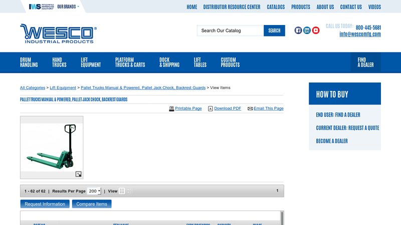Open the Results Per Page dropdown

(94, 191)
